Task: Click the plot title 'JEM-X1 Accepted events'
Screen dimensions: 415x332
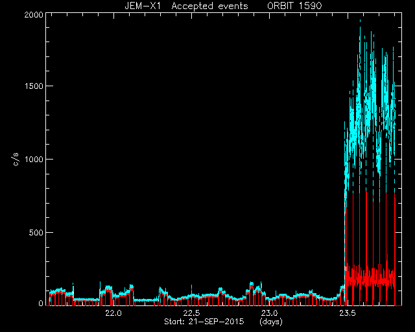Action: coord(186,6)
